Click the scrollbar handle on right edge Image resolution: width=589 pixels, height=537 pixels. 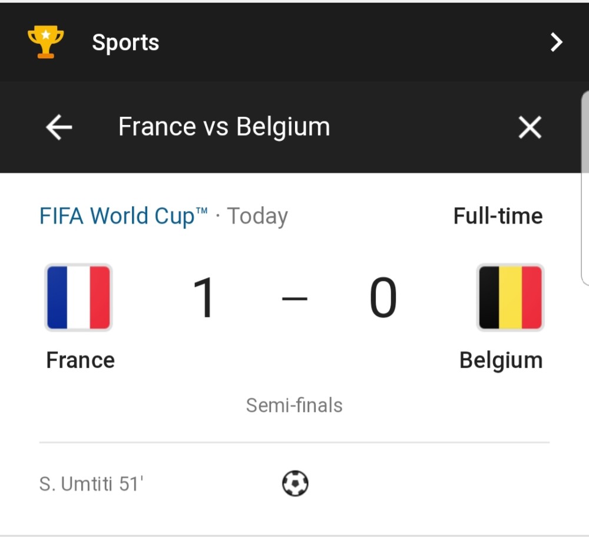click(585, 188)
